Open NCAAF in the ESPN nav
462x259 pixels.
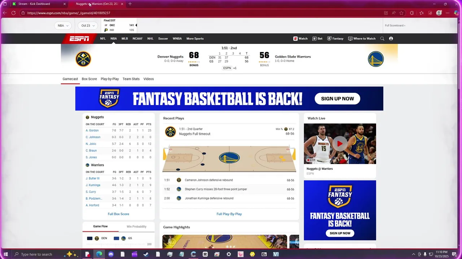point(138,38)
